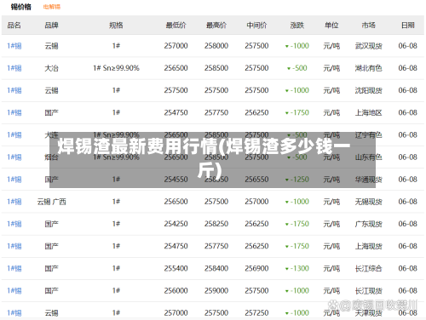Click the 258250 highest price cell
426x320 pixels.
click(216, 224)
